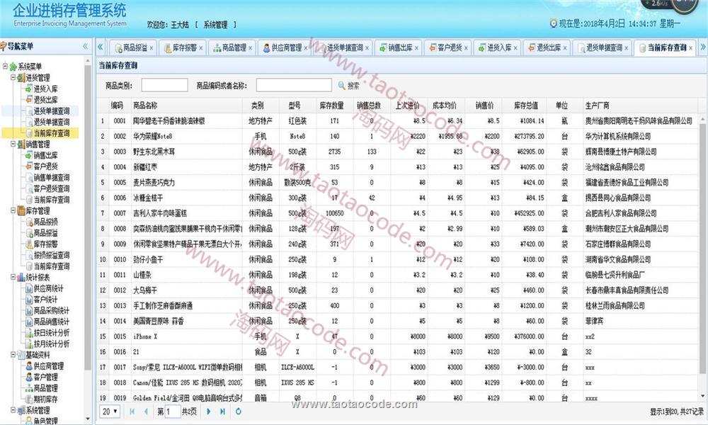
Task: Open the page size dropdown showing 20
Action: pyautogui.click(x=110, y=411)
